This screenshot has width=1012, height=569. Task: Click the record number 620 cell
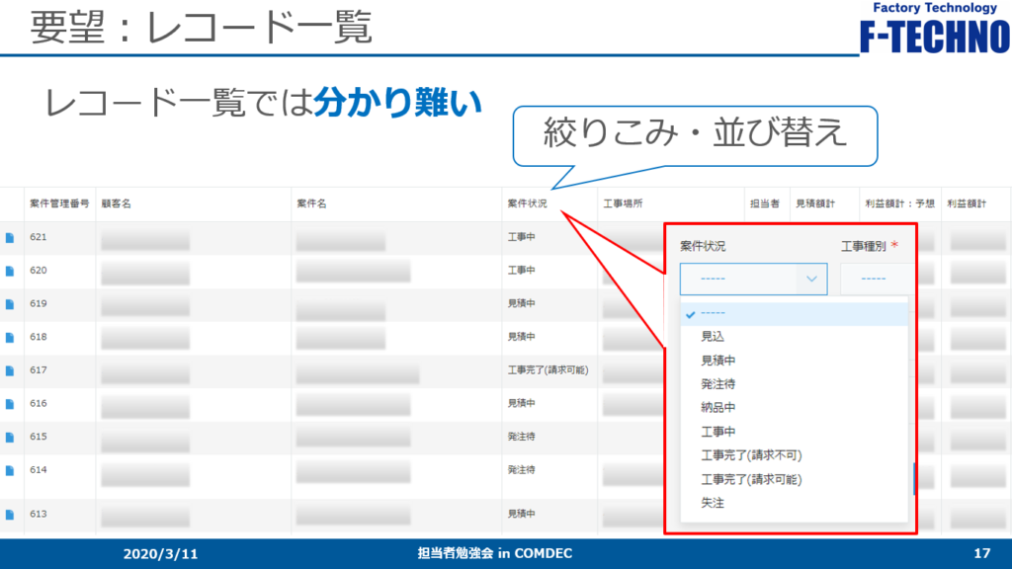[x=39, y=271]
